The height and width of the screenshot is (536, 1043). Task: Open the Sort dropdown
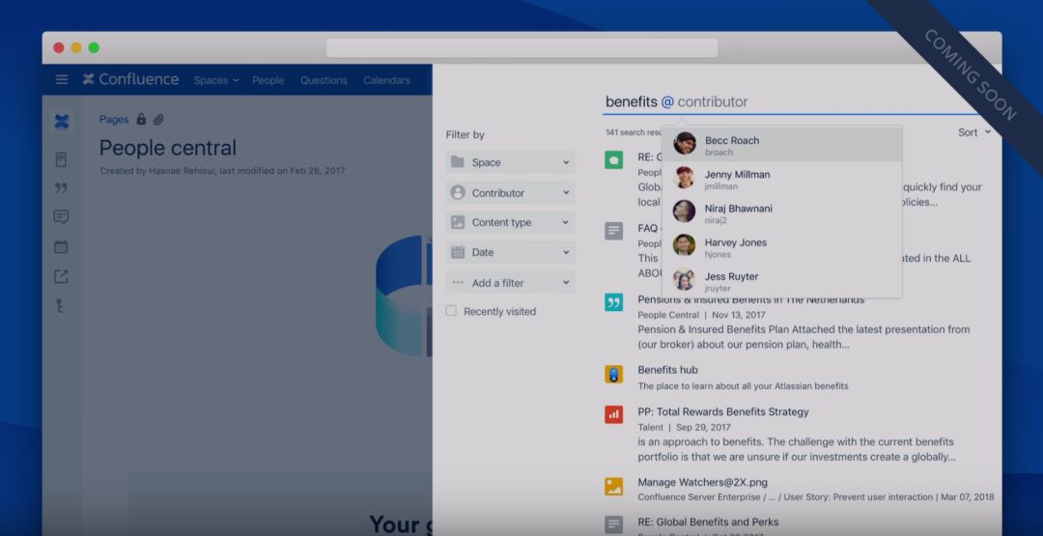coord(974,132)
